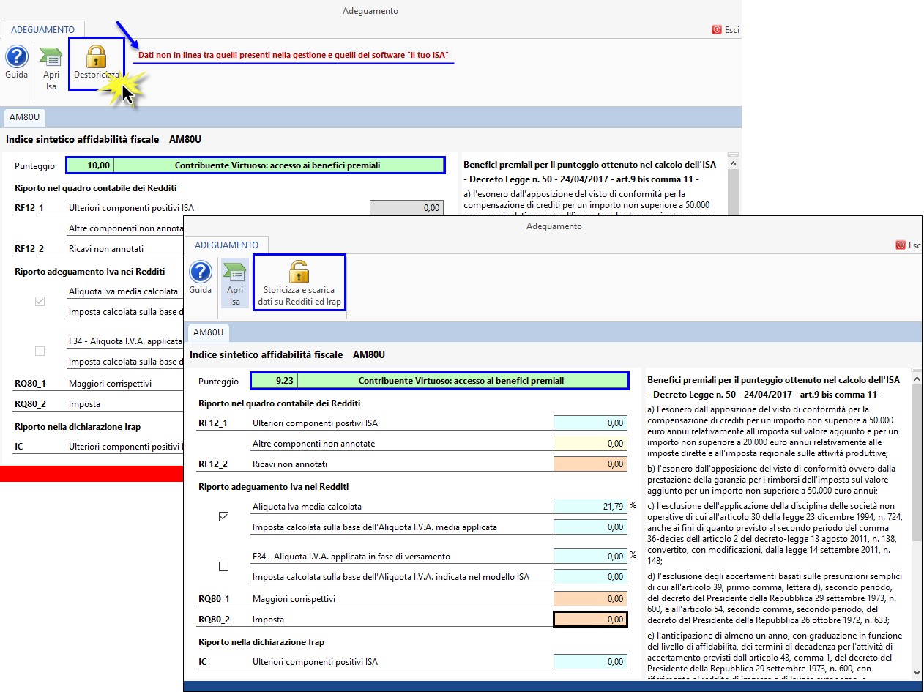
Task: Click the 'RF12_1' row code in front window
Action: [x=213, y=423]
